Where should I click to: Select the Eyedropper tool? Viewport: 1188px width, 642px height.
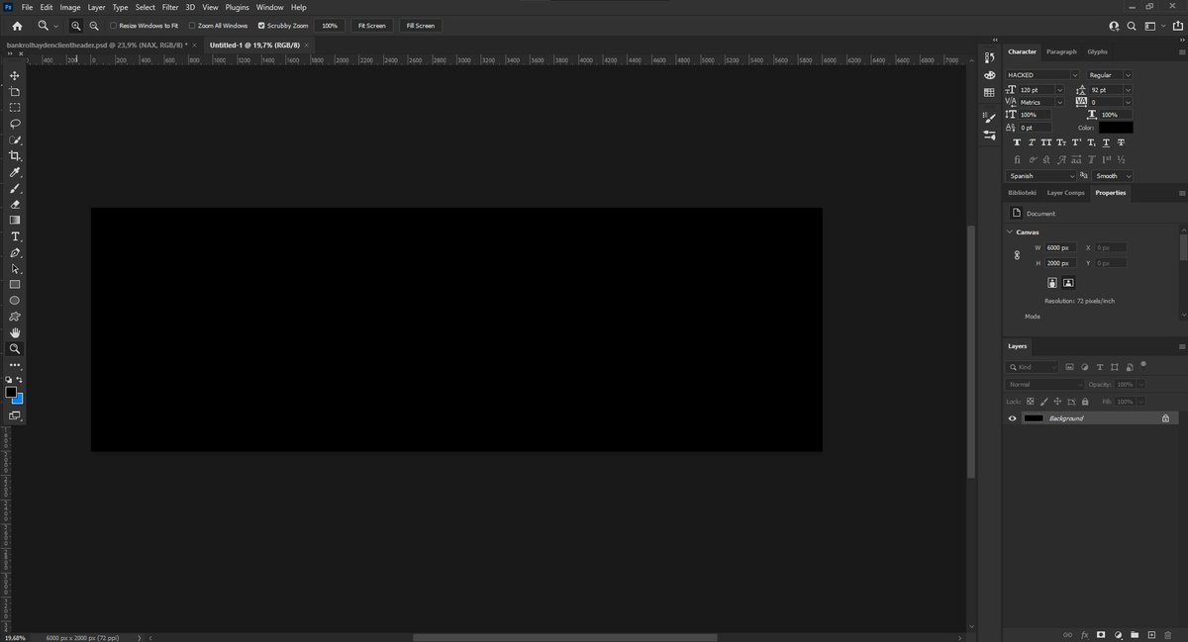15,172
